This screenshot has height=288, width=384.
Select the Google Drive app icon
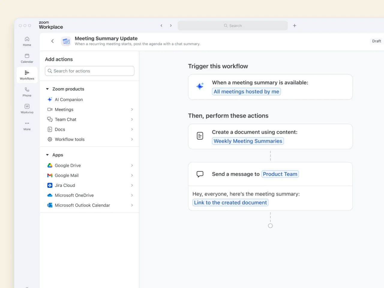50,165
